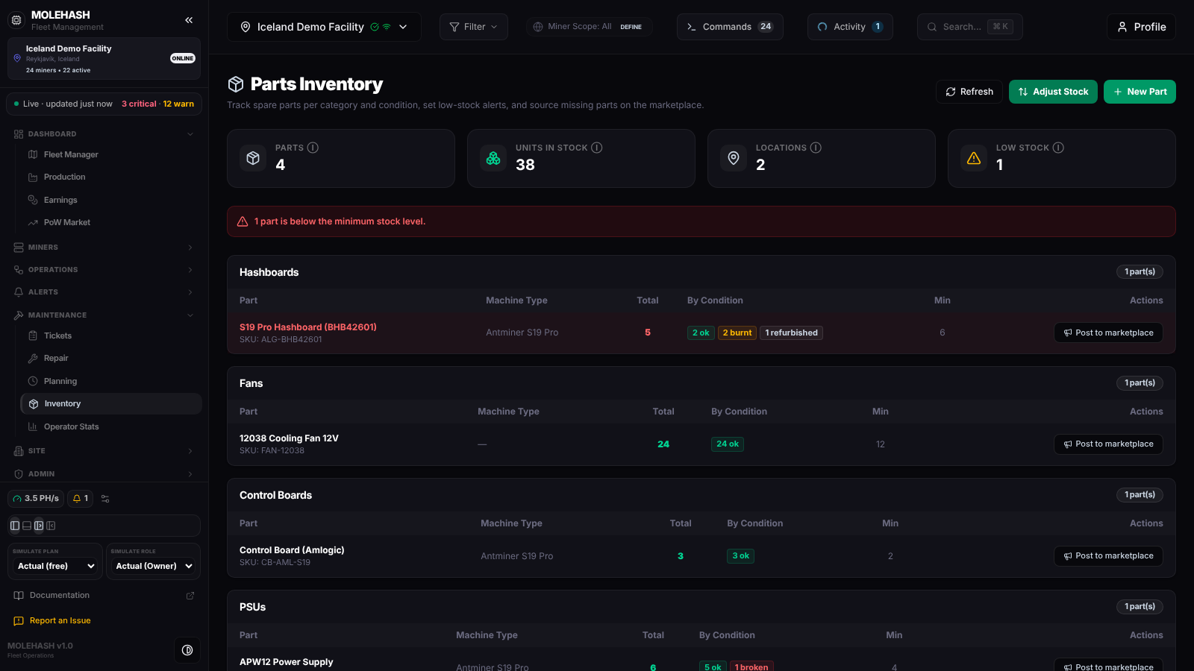Click the settings sliders icon beside the alert bell
Viewport: 1194px width, 671px height.
click(x=105, y=499)
